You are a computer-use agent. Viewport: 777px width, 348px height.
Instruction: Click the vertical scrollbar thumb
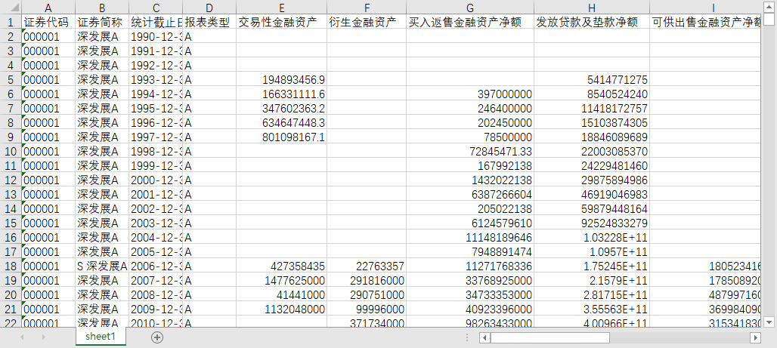(769, 19)
